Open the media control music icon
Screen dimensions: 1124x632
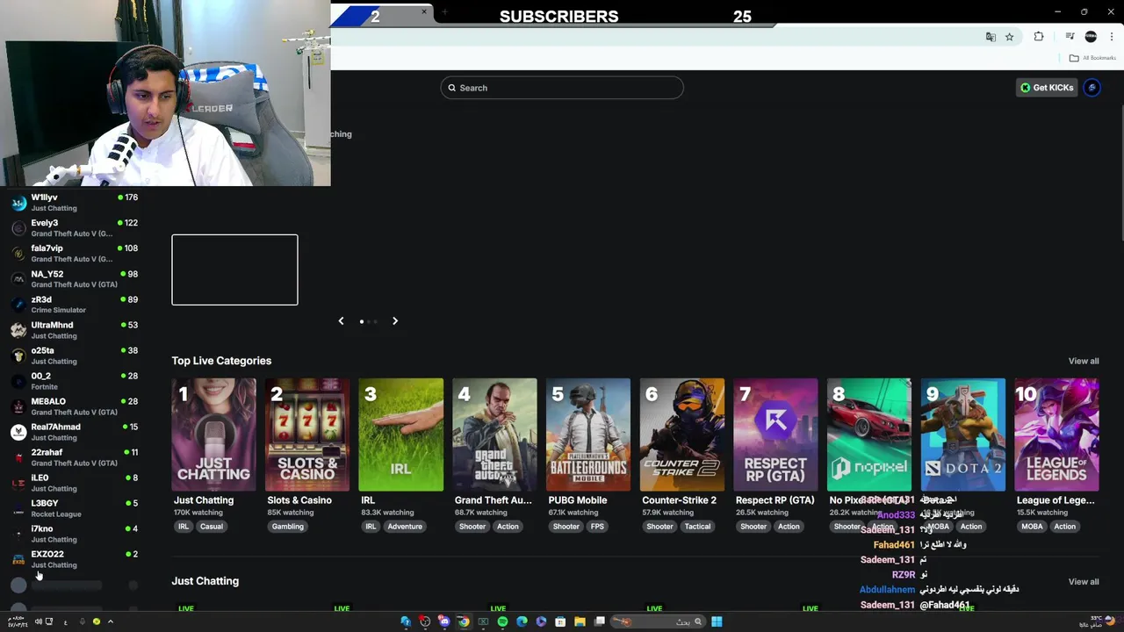1070,37
